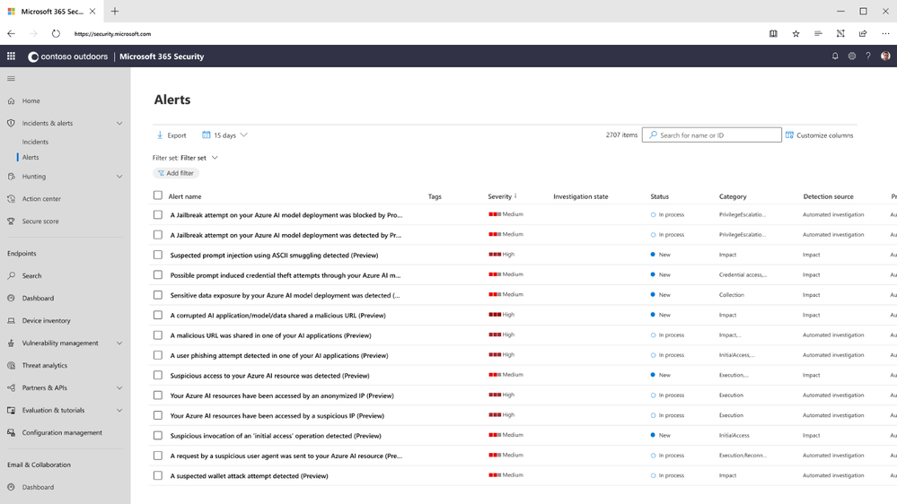Open browser reading view icon
Screen dimensions: 897x504
tap(773, 34)
